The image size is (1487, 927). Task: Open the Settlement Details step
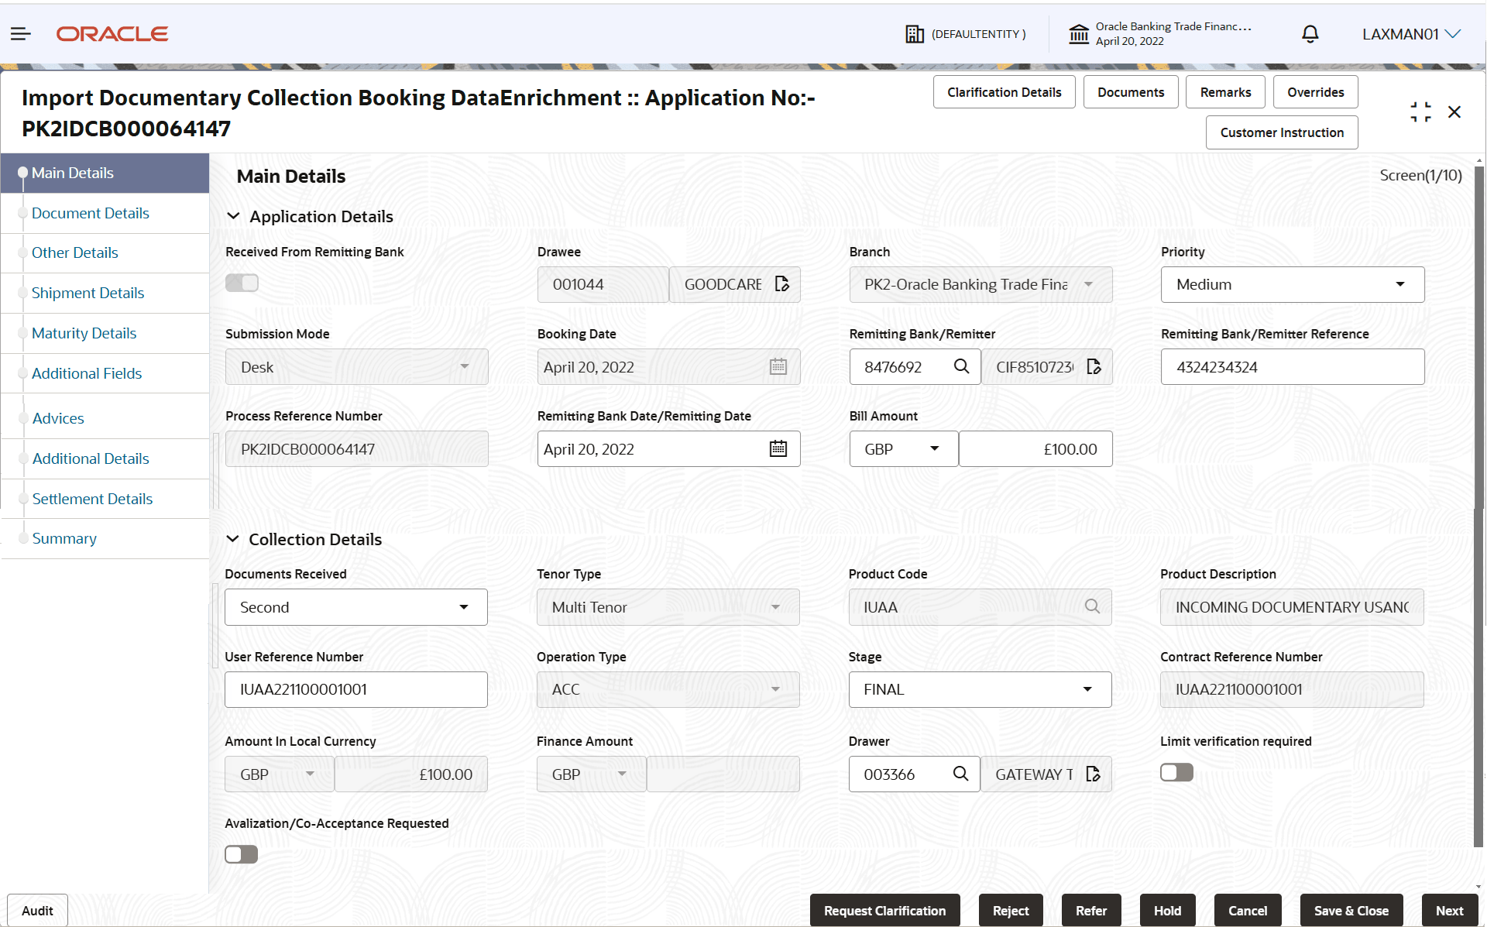pos(92,499)
